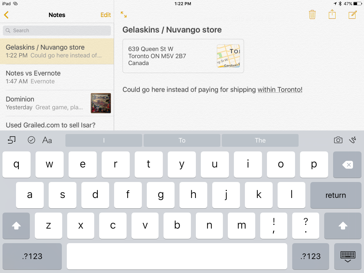
Task: Tap the 1:22 PM status bar clock
Action: coord(183,4)
